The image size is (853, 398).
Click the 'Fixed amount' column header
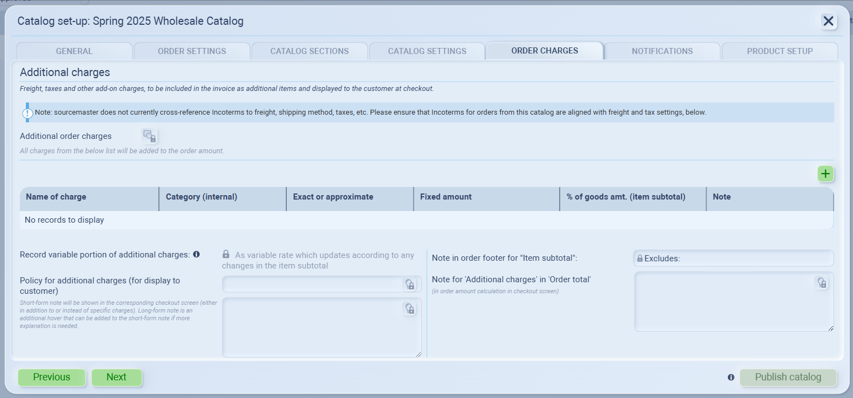[486, 197]
